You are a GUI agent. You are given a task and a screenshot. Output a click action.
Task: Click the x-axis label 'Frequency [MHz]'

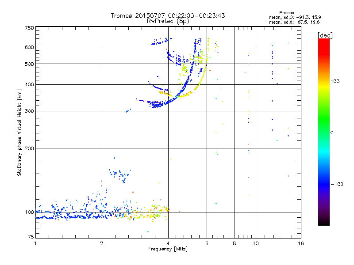tap(168, 249)
